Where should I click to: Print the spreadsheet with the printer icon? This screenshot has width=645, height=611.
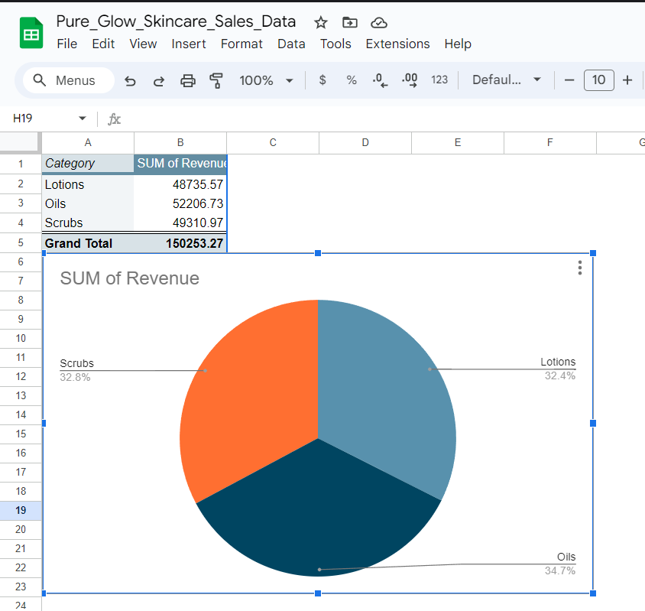tap(187, 80)
